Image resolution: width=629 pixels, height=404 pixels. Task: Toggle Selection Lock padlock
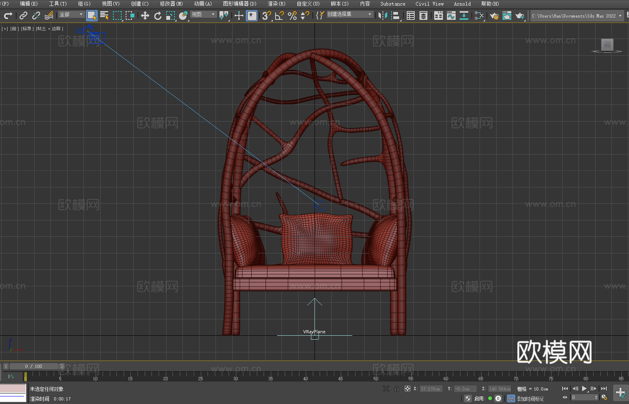tap(397, 389)
